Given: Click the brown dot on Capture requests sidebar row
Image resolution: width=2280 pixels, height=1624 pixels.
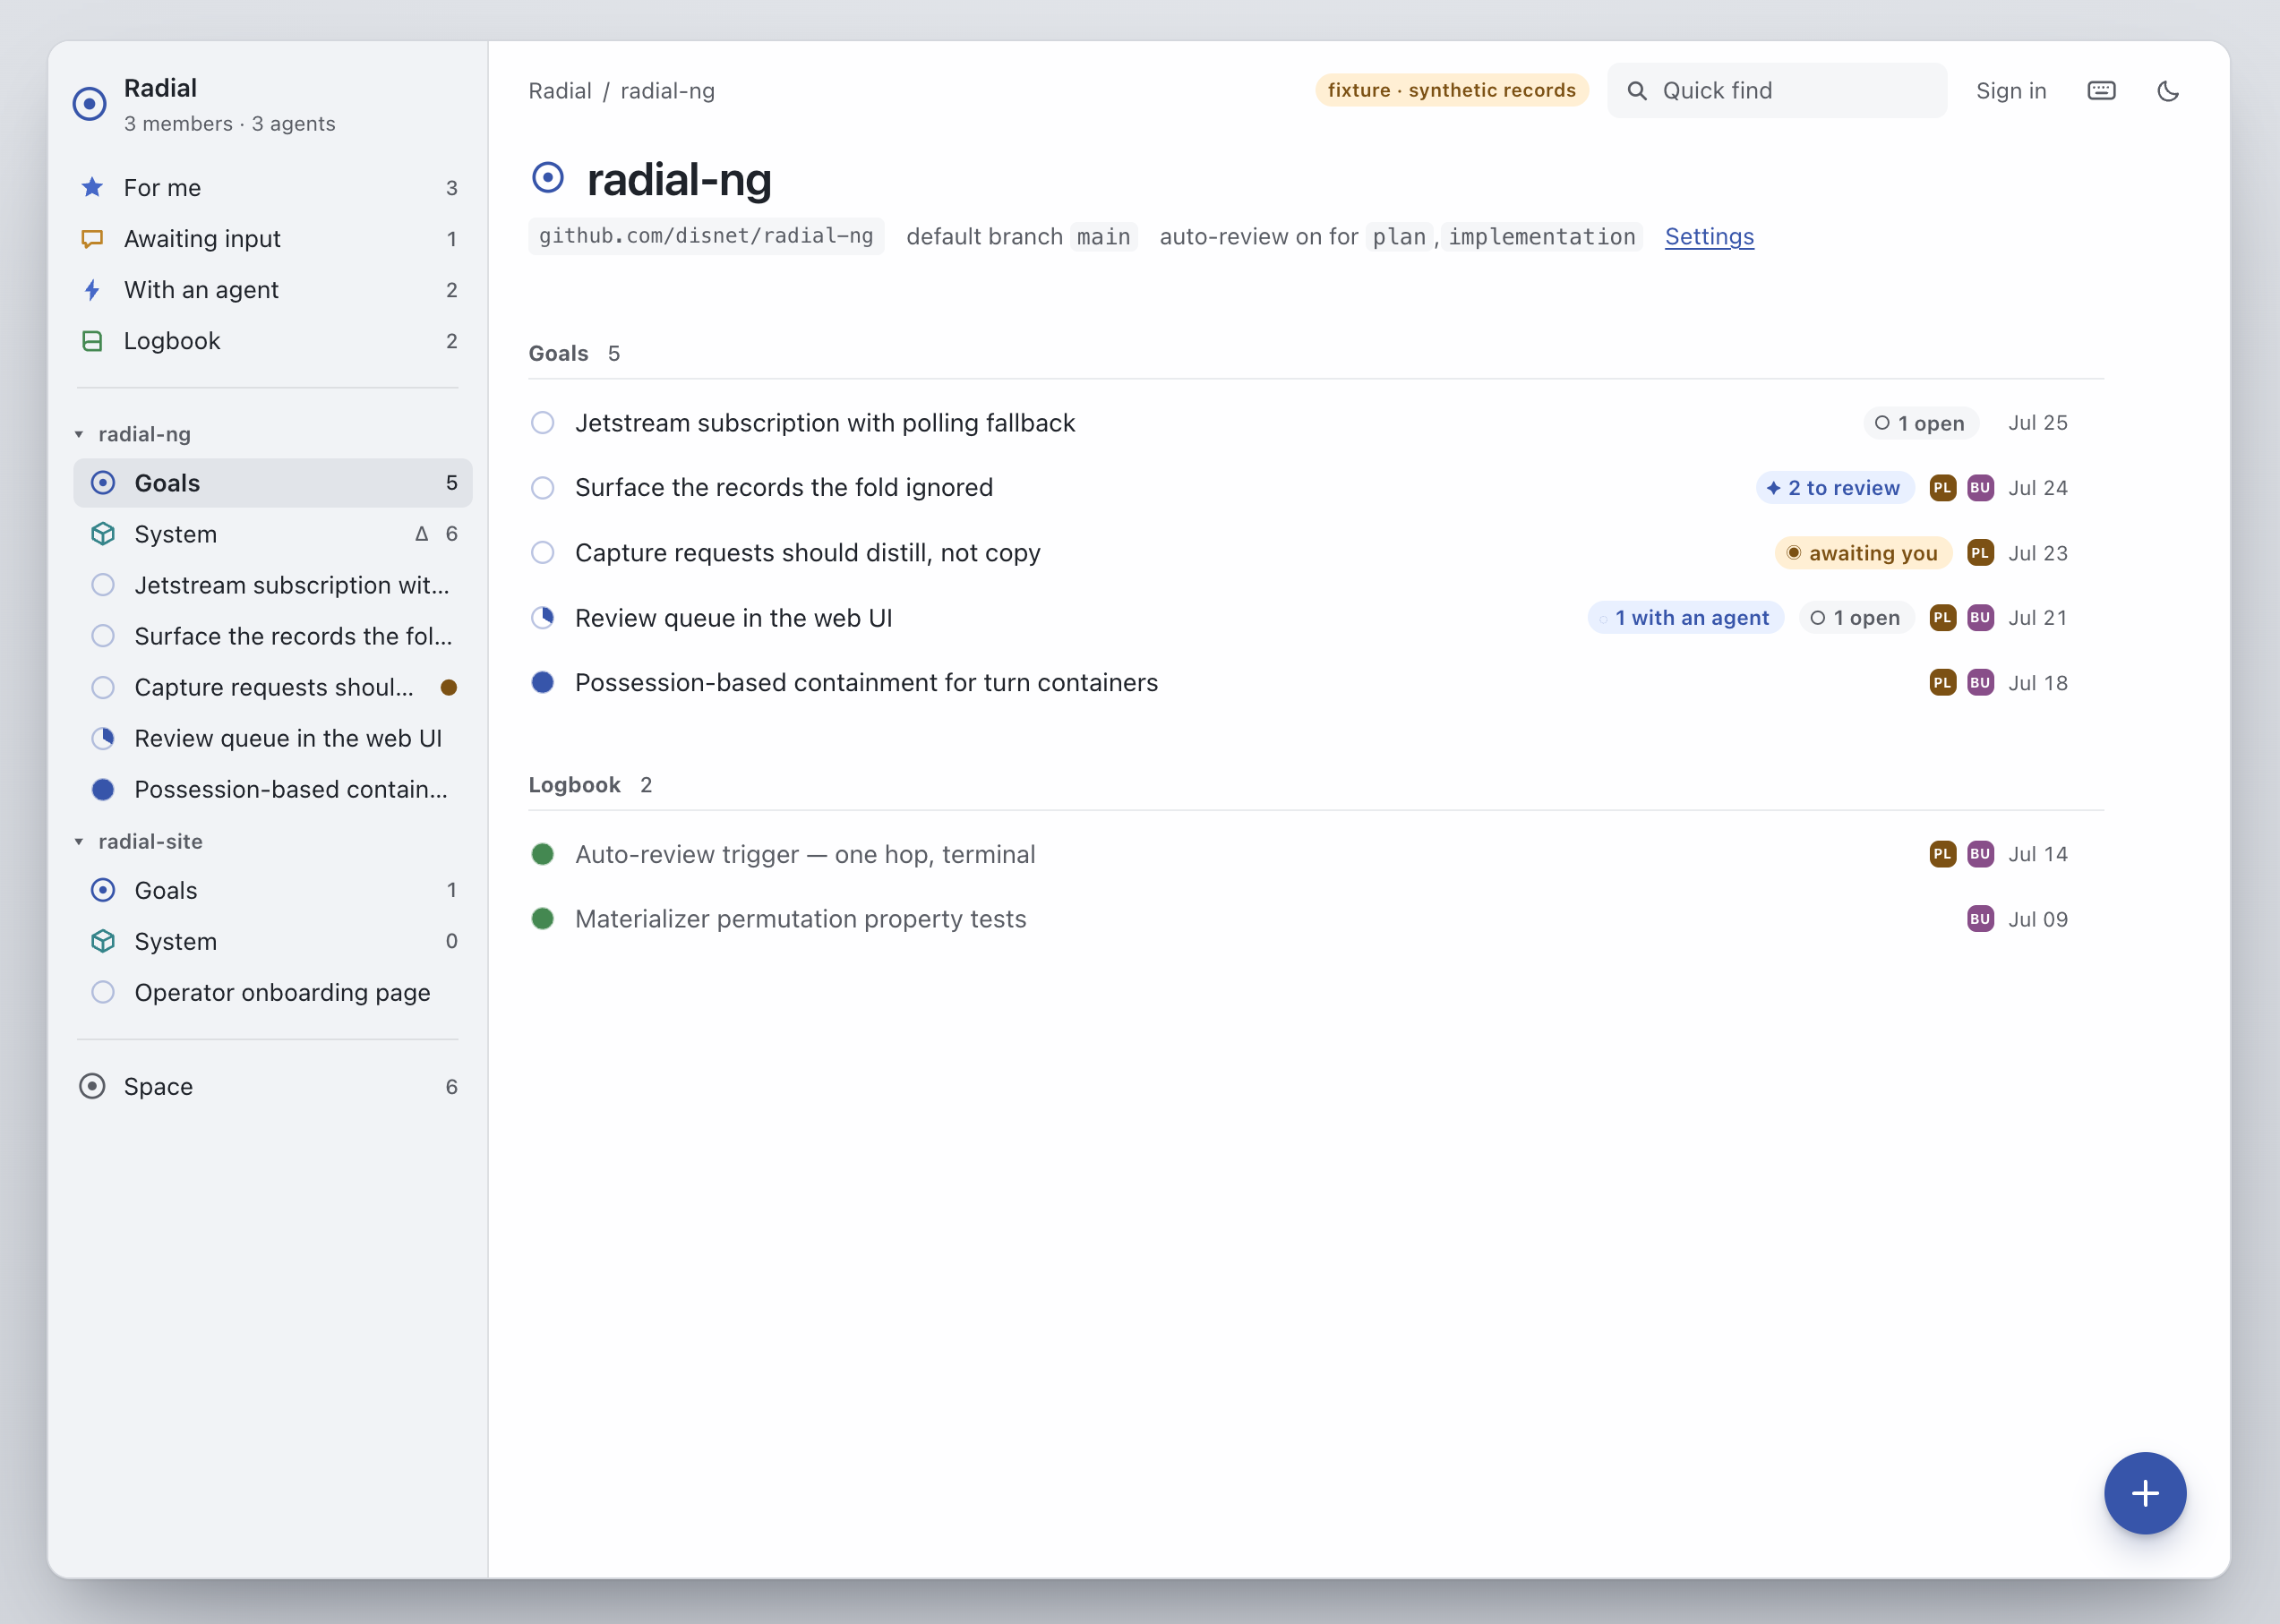Looking at the screenshot, I should coord(449,687).
